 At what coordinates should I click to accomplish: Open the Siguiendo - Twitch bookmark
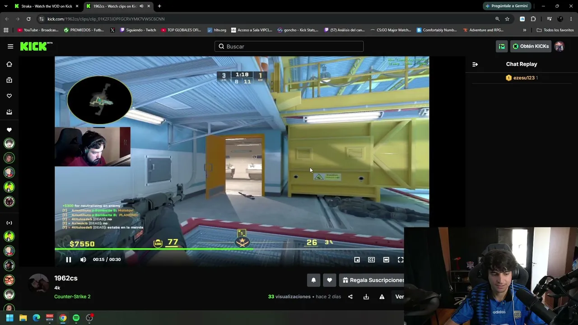click(138, 30)
